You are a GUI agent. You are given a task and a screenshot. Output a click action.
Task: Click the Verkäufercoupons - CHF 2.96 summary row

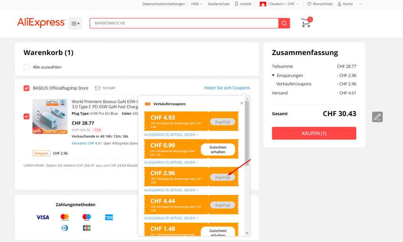pyautogui.click(x=316, y=84)
